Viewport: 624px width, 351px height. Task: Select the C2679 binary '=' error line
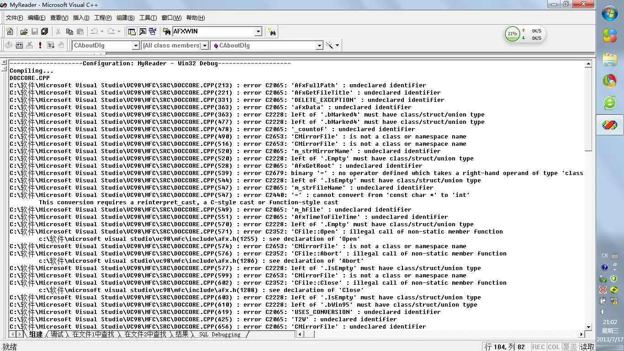click(x=296, y=173)
